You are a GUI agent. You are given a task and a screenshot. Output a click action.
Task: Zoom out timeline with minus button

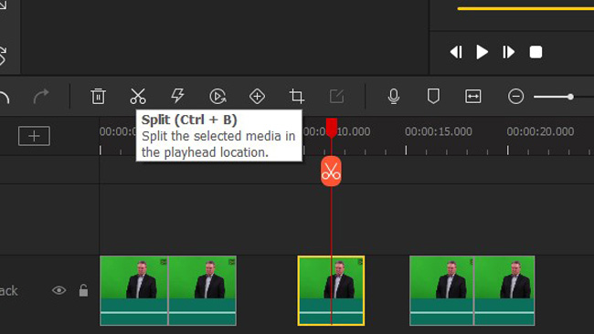[x=516, y=97]
